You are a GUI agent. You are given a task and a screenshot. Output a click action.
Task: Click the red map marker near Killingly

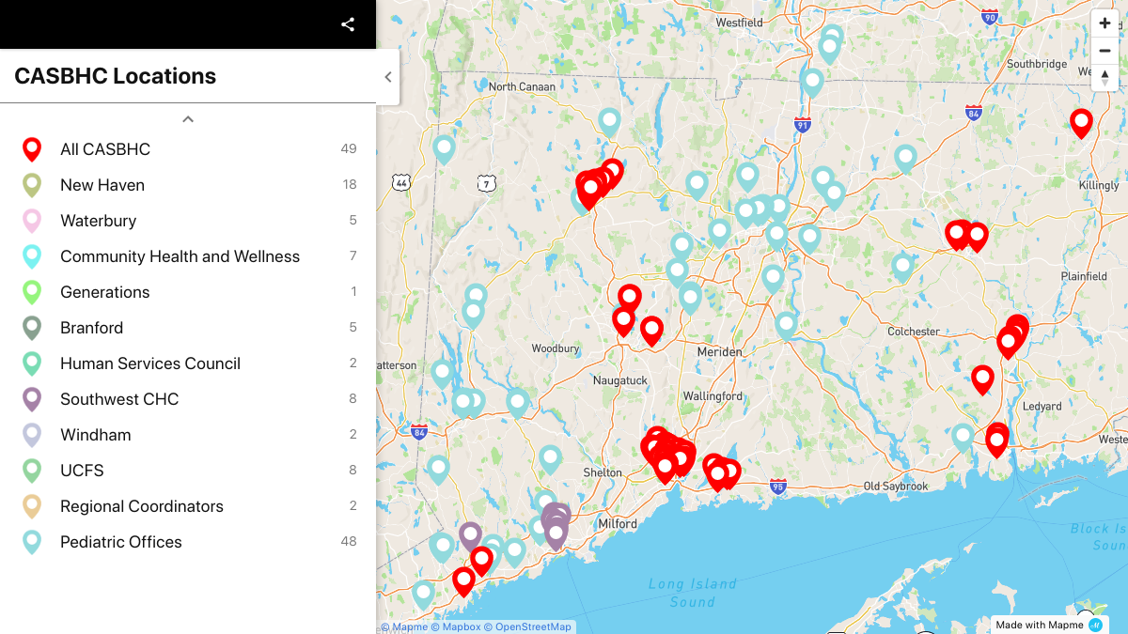coord(1081,122)
